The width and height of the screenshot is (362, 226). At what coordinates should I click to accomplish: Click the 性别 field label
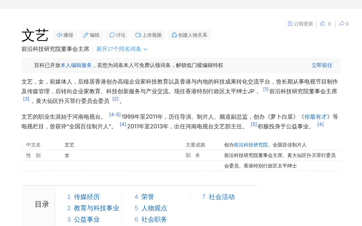[33, 155]
